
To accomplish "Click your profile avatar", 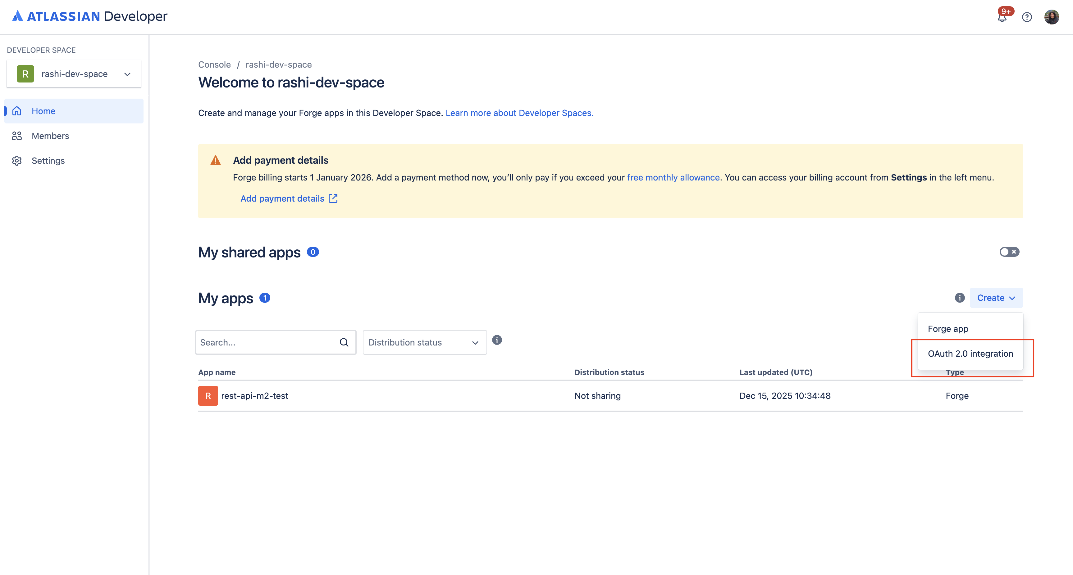I will 1052,17.
